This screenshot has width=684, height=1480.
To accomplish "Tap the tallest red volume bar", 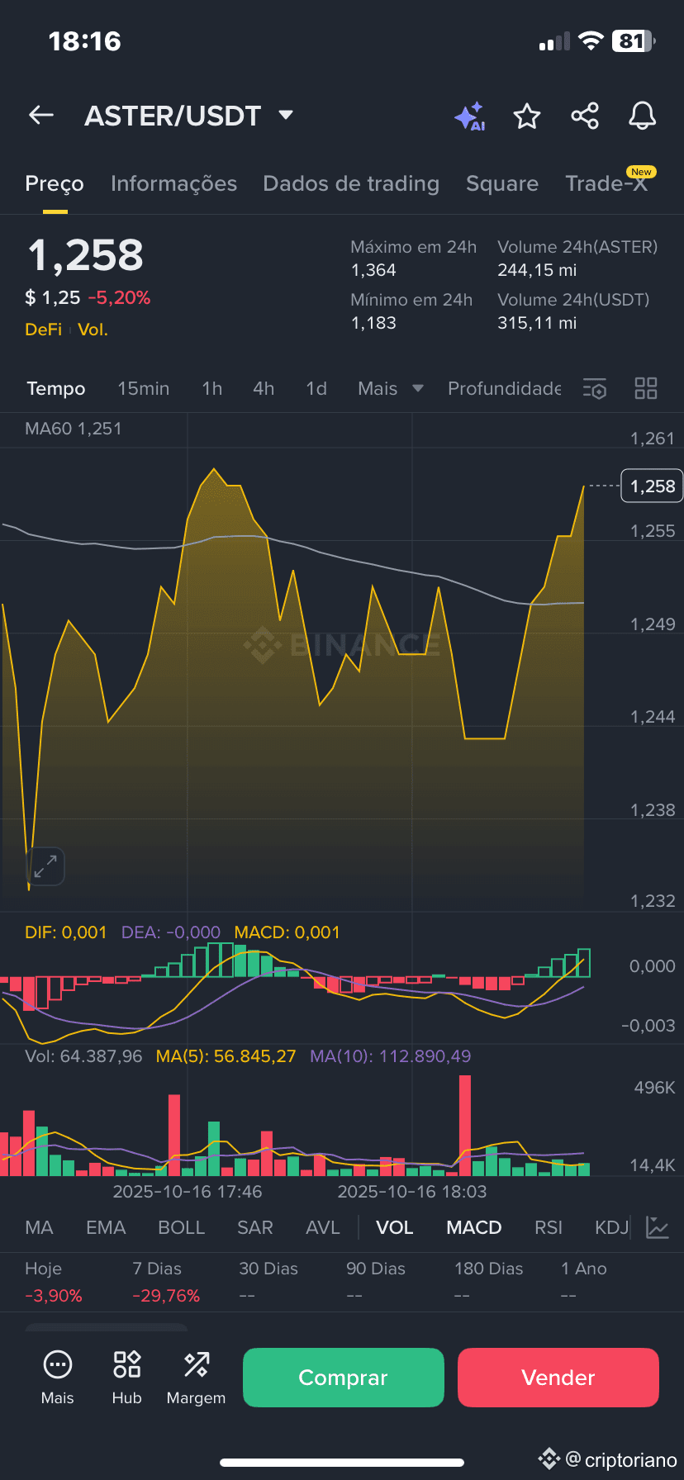I will click(465, 1125).
